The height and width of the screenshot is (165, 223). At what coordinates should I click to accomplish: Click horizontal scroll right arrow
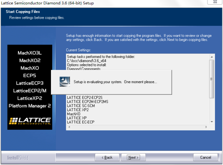(x=206, y=127)
